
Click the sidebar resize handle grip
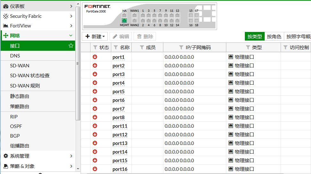78,64
